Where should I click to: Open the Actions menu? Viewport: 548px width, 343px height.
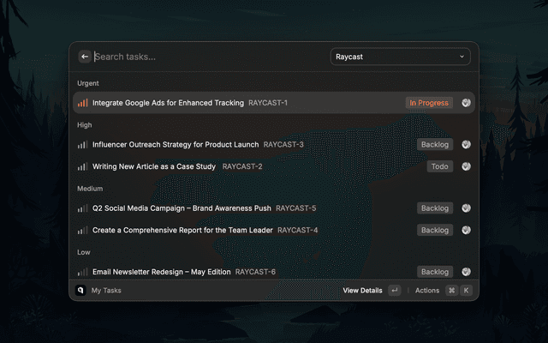(x=427, y=291)
